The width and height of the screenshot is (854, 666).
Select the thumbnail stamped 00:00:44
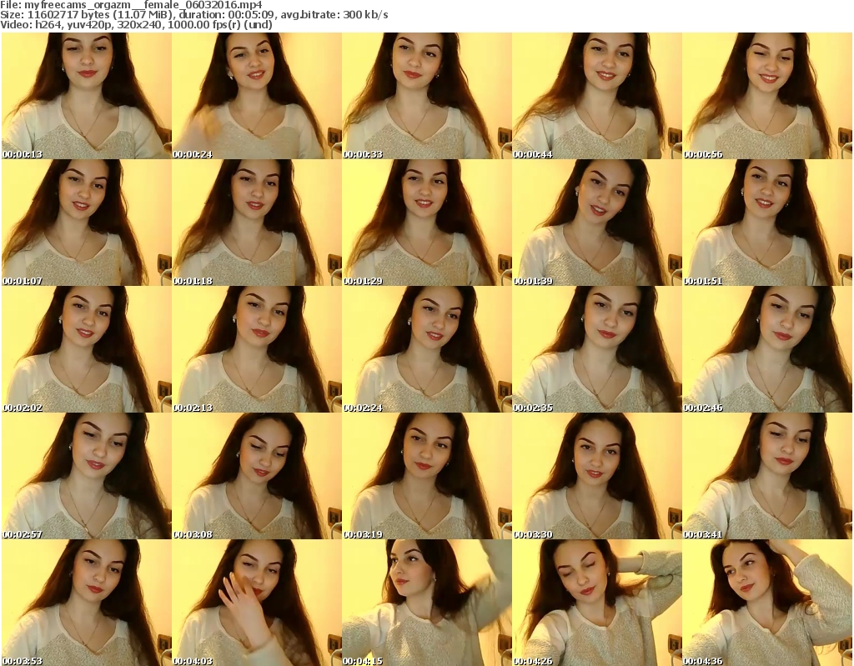[597, 96]
